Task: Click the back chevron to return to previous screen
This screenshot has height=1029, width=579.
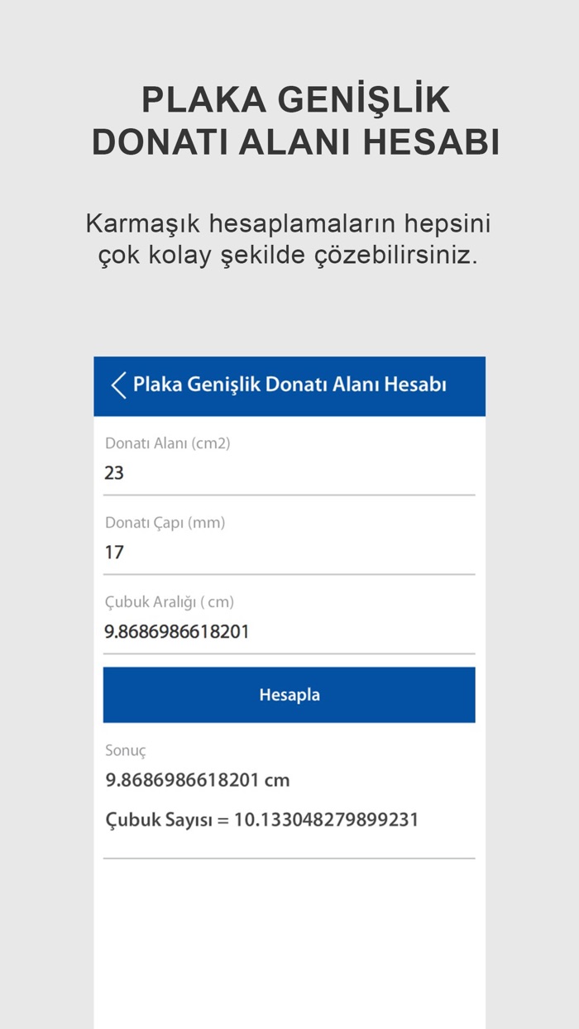Action: coord(117,385)
